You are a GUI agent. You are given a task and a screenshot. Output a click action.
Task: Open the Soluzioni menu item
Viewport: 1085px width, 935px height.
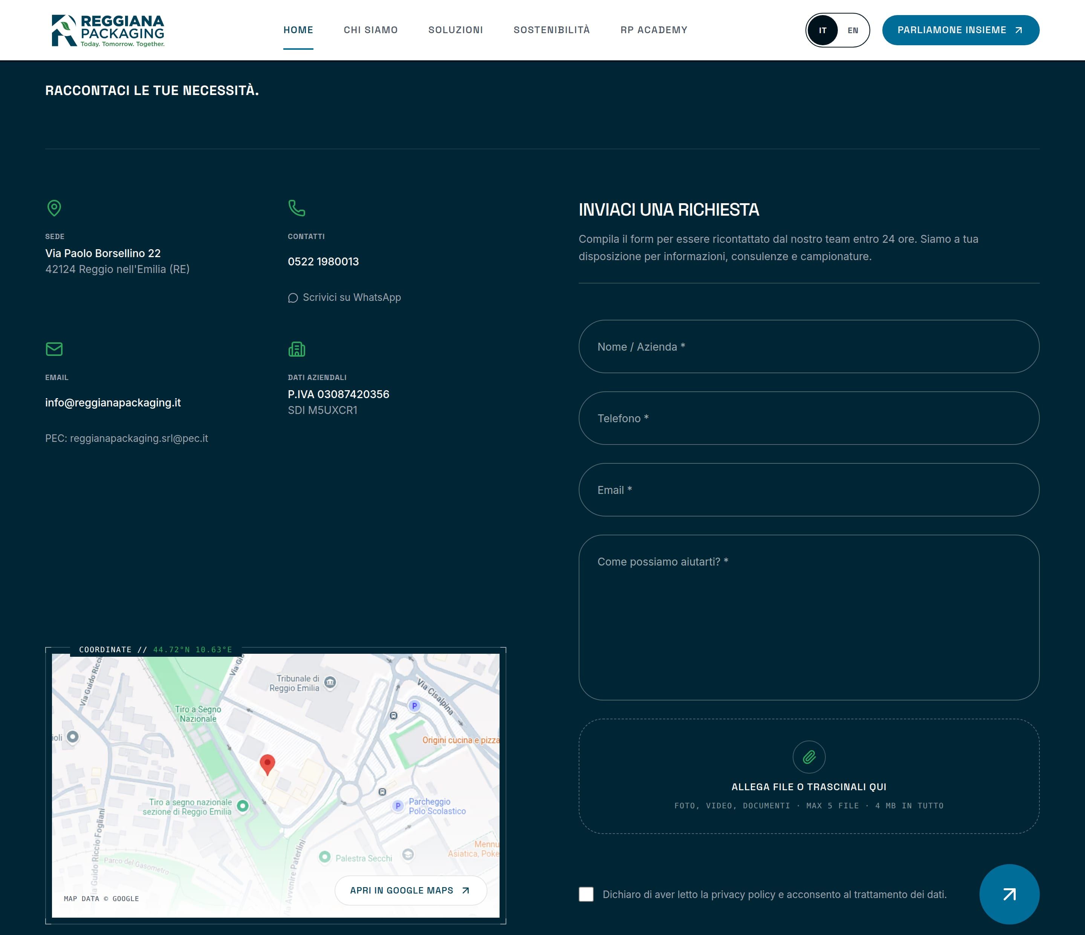click(x=455, y=30)
